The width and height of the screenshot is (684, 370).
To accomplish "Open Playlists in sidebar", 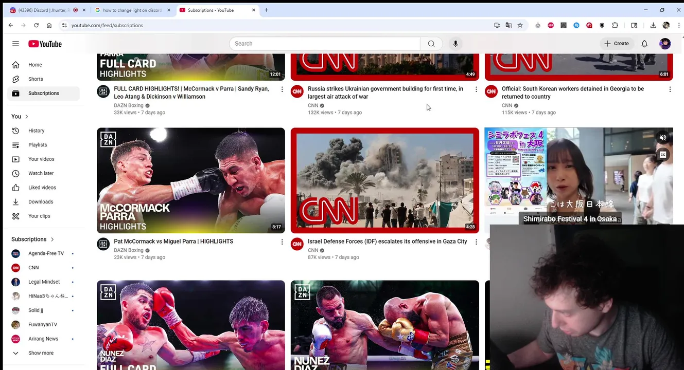I will (x=44, y=145).
